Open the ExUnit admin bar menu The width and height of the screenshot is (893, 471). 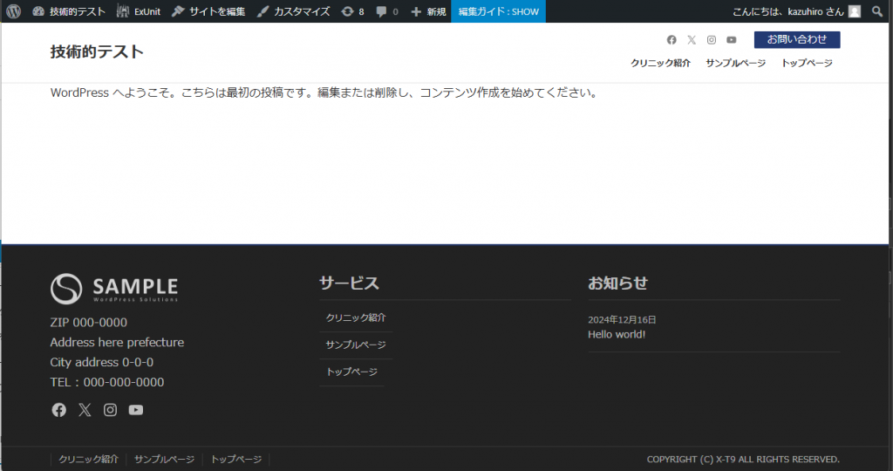click(139, 11)
